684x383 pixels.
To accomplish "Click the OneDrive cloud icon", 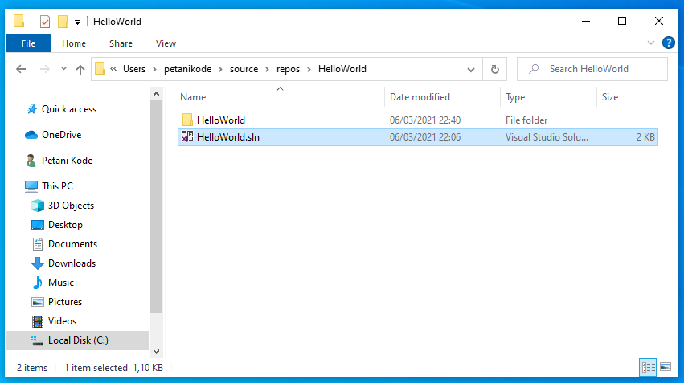I will 31,135.
